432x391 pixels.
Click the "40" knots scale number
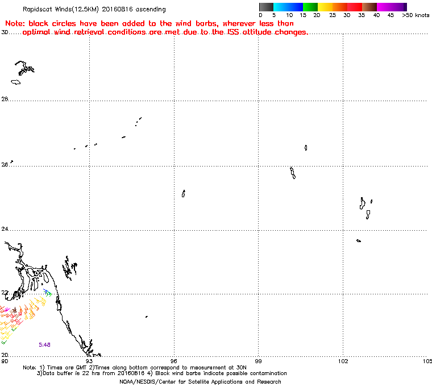click(x=376, y=15)
